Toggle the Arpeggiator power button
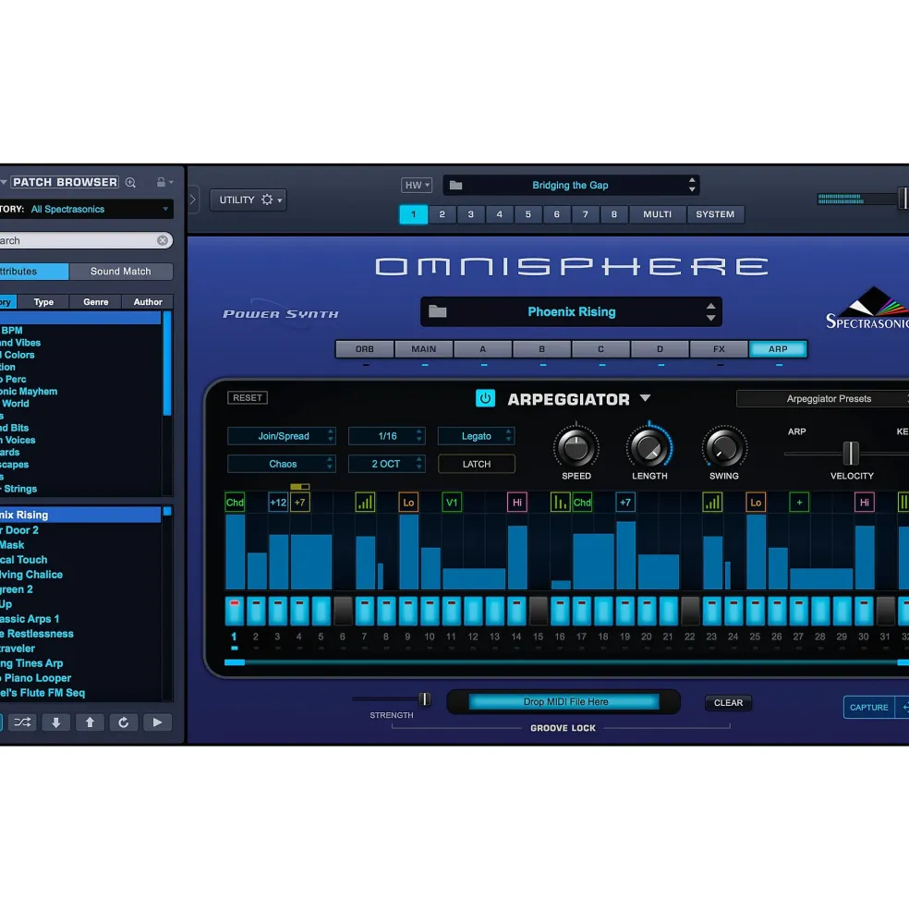The image size is (909, 910). 485,398
